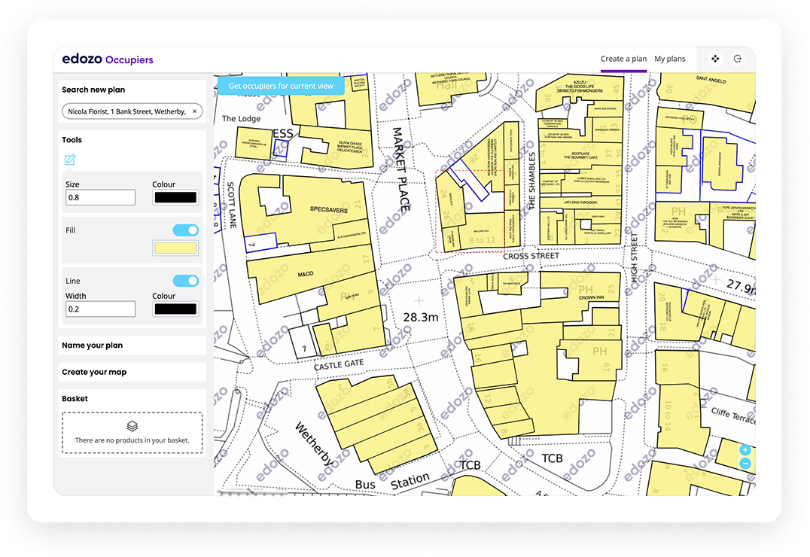Open the Create a plan tab
The height and width of the screenshot is (557, 810).
click(x=623, y=59)
